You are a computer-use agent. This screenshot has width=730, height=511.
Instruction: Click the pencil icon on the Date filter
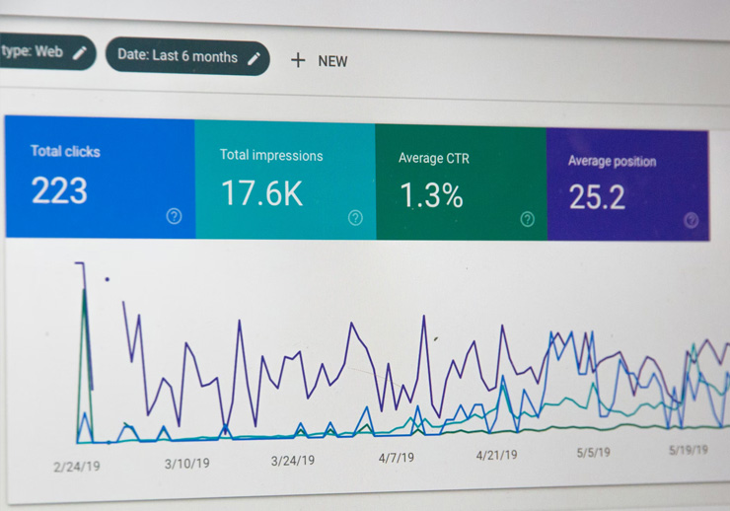point(254,58)
